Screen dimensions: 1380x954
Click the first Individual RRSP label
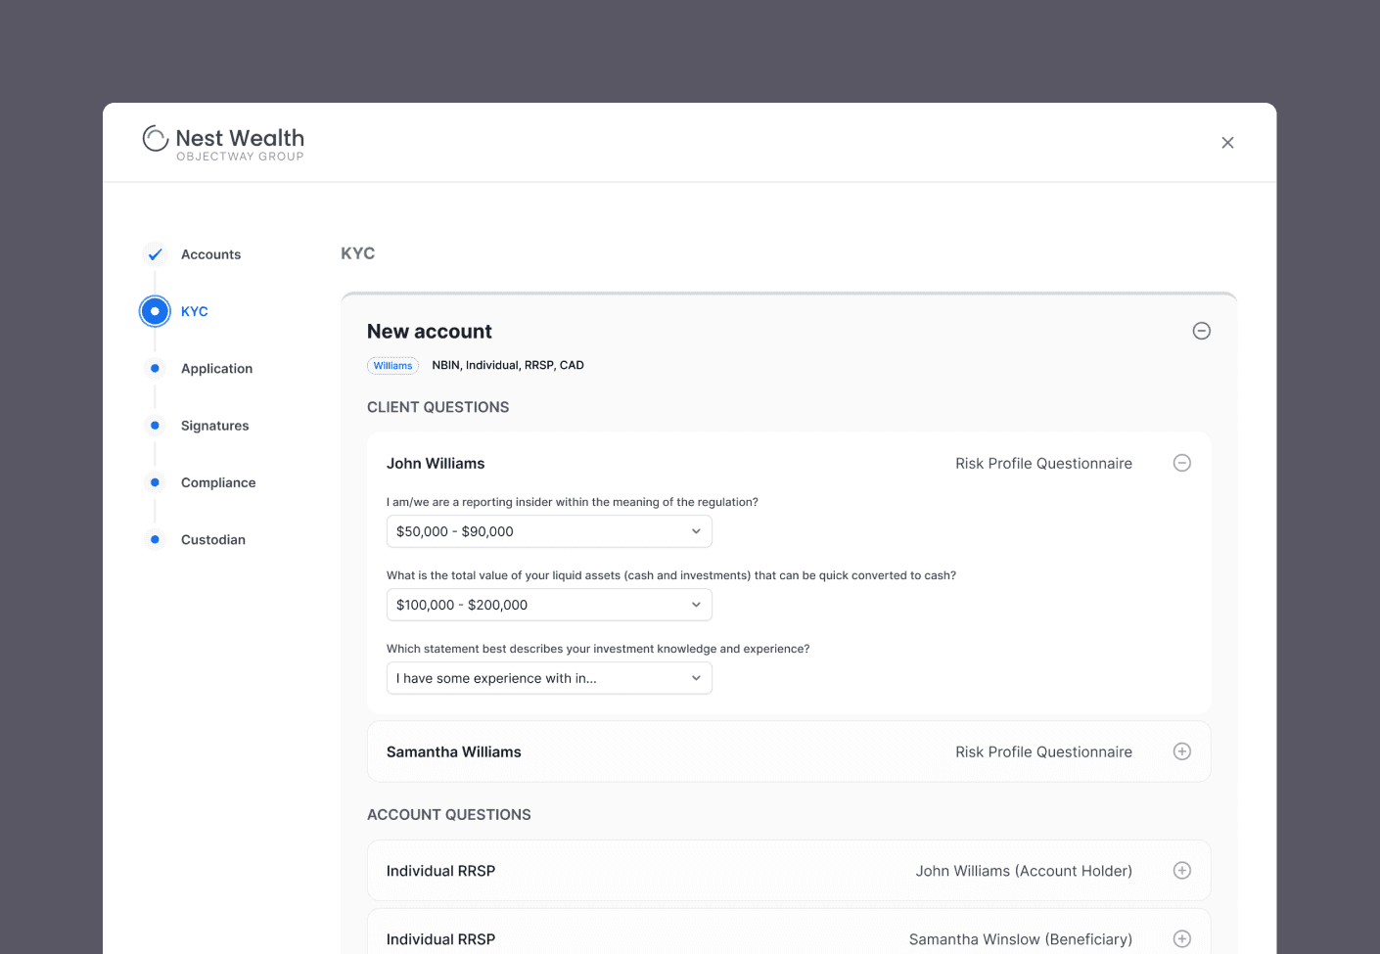click(440, 871)
